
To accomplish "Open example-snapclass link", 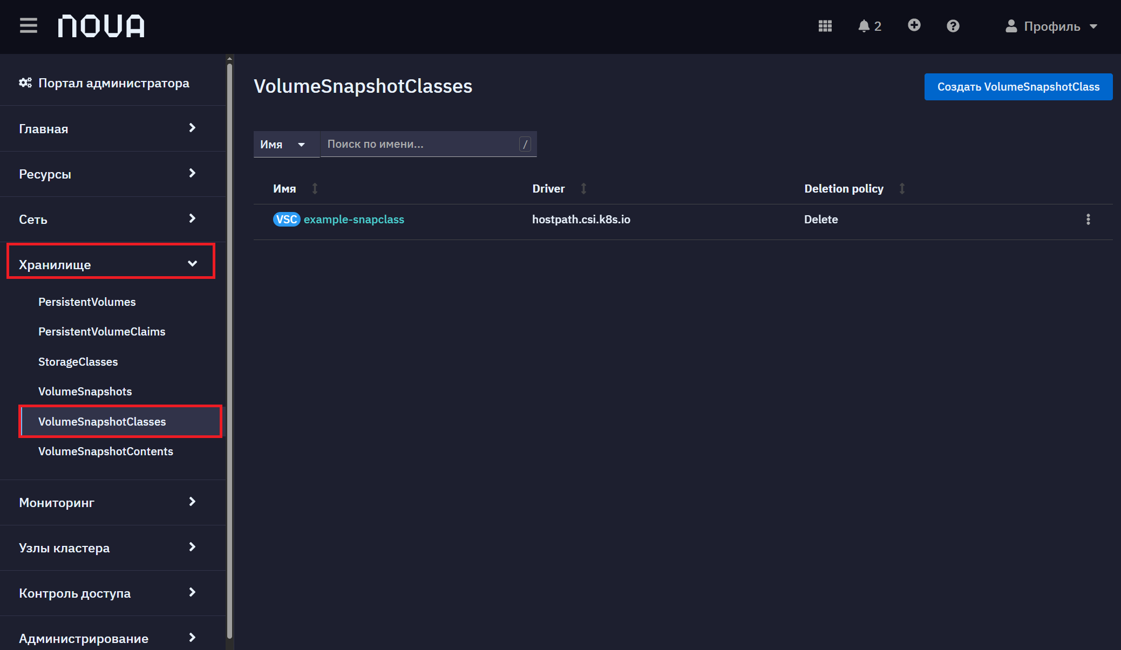I will click(354, 220).
